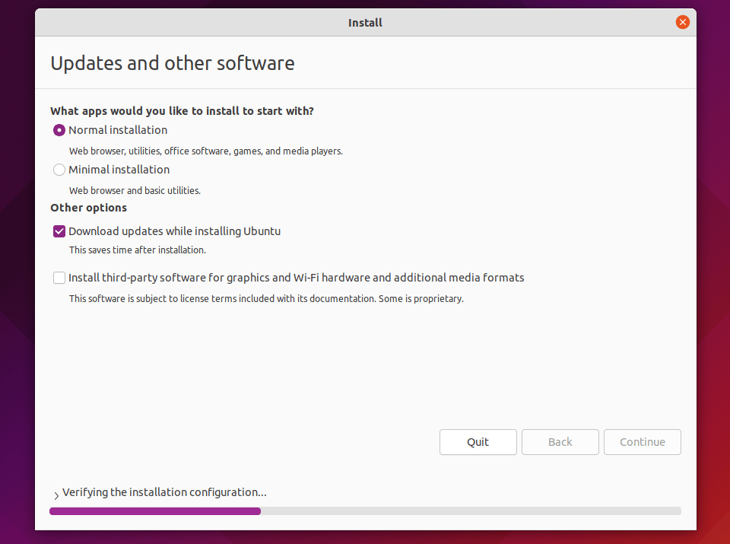
Task: Go to the previous step with Back
Action: point(560,442)
